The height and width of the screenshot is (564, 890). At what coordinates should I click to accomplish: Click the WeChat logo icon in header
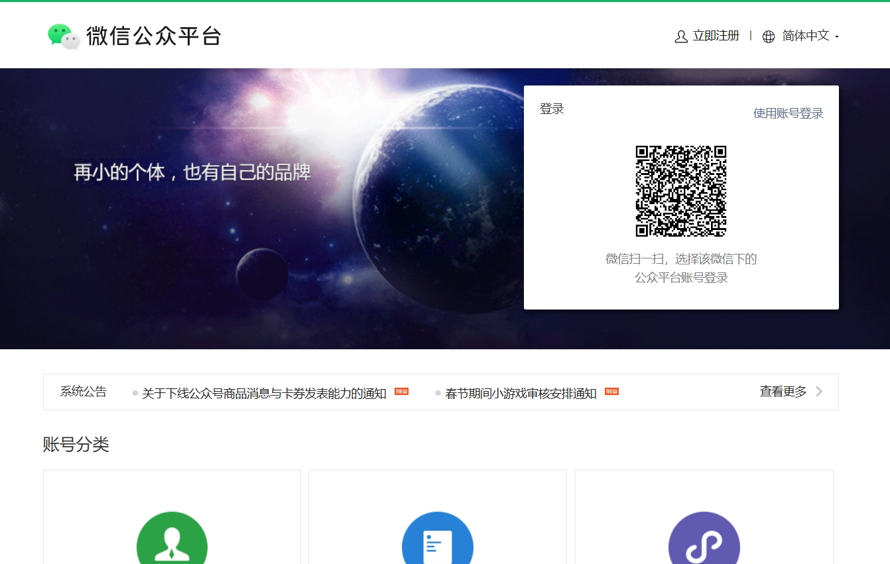64,36
